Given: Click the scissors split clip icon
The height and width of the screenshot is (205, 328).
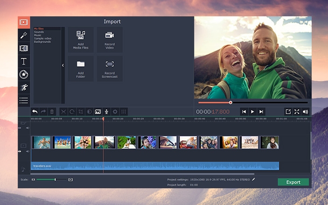Looking at the screenshot, I should click(x=63, y=112).
